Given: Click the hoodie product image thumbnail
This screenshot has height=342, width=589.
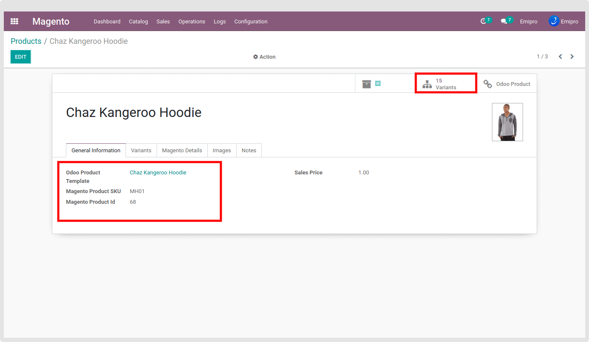Looking at the screenshot, I should (507, 122).
